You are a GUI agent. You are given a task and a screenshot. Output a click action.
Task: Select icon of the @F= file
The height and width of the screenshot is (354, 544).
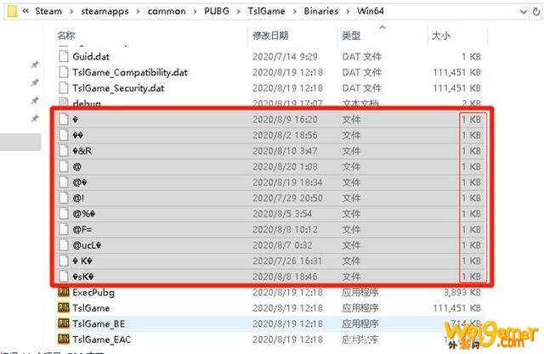64,229
